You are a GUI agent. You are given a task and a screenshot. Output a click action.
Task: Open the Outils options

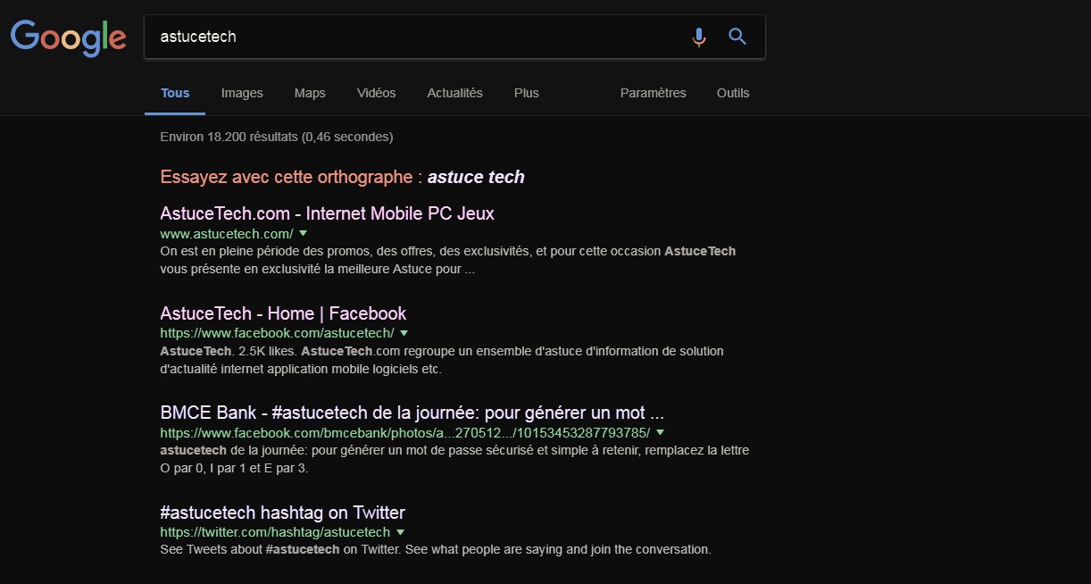733,93
